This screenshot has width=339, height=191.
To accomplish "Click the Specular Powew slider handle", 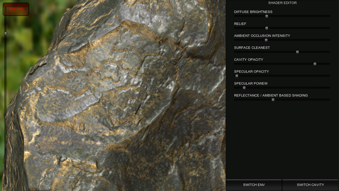I will (244, 88).
